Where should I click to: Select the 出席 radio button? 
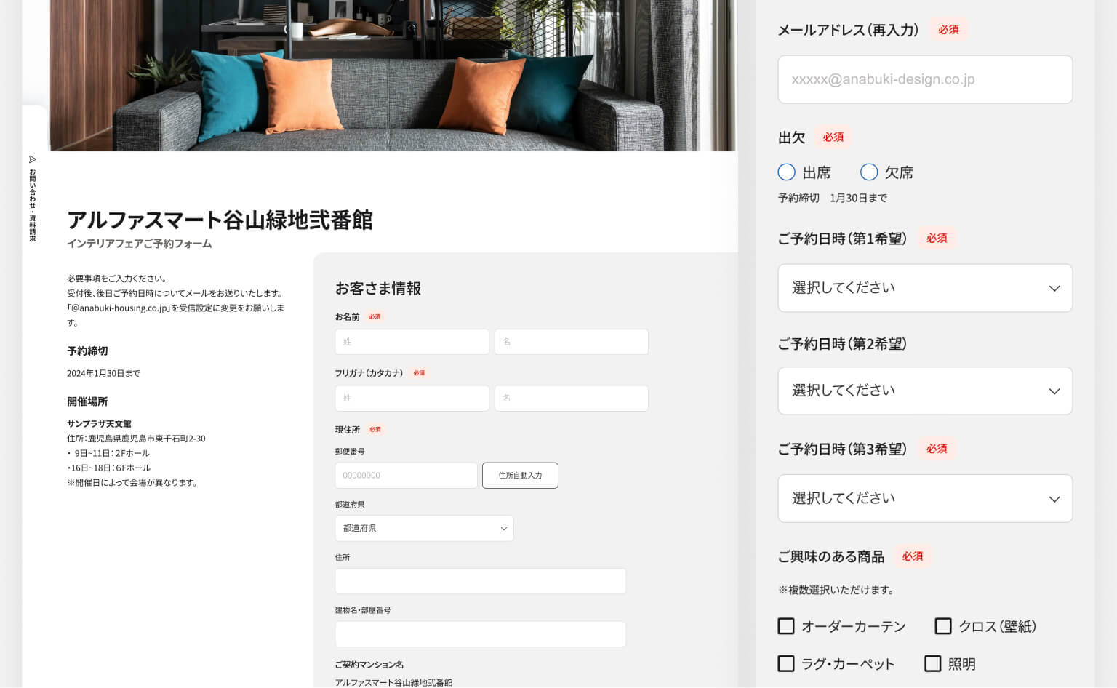pyautogui.click(x=786, y=172)
